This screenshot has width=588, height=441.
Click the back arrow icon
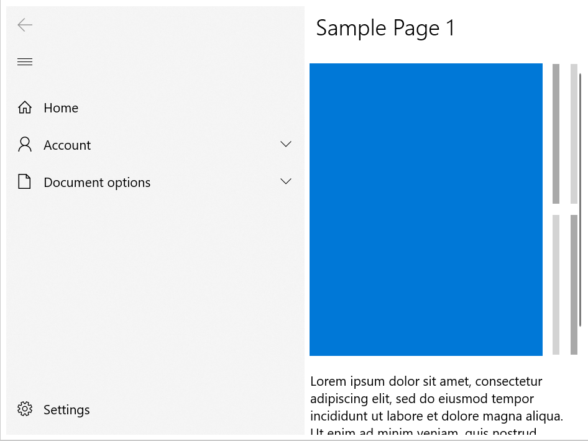(25, 25)
